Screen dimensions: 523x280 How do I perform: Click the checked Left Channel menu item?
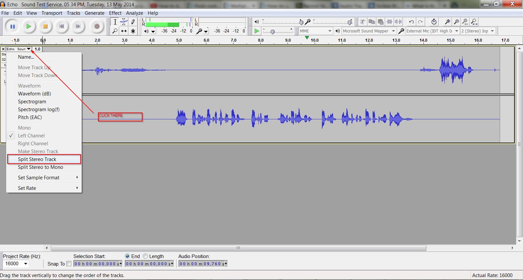coord(44,135)
